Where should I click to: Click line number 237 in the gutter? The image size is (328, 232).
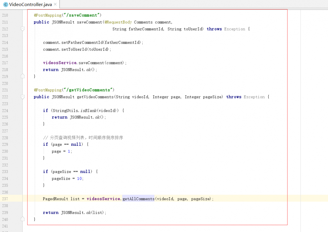pos(5,199)
